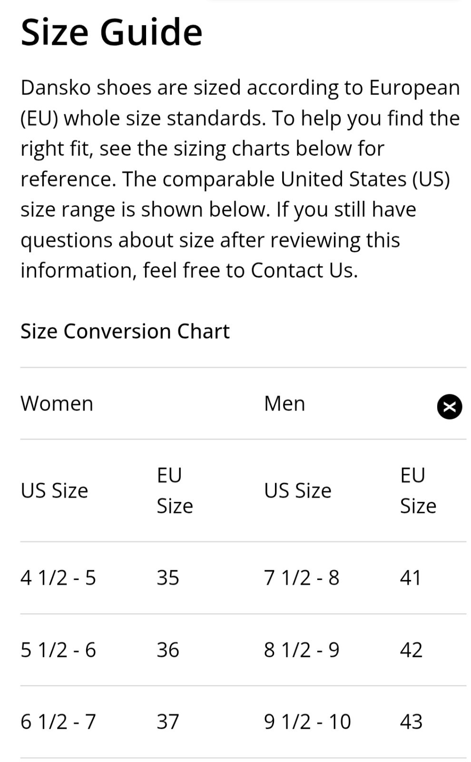
Task: Select men's EU size 41
Action: [411, 578]
